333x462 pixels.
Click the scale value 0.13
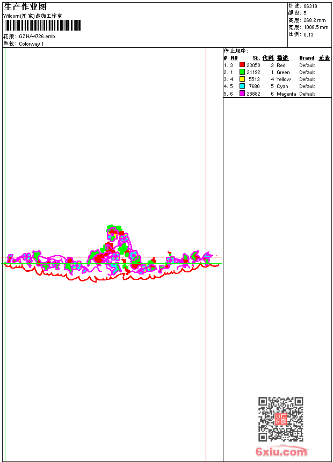[x=308, y=35]
